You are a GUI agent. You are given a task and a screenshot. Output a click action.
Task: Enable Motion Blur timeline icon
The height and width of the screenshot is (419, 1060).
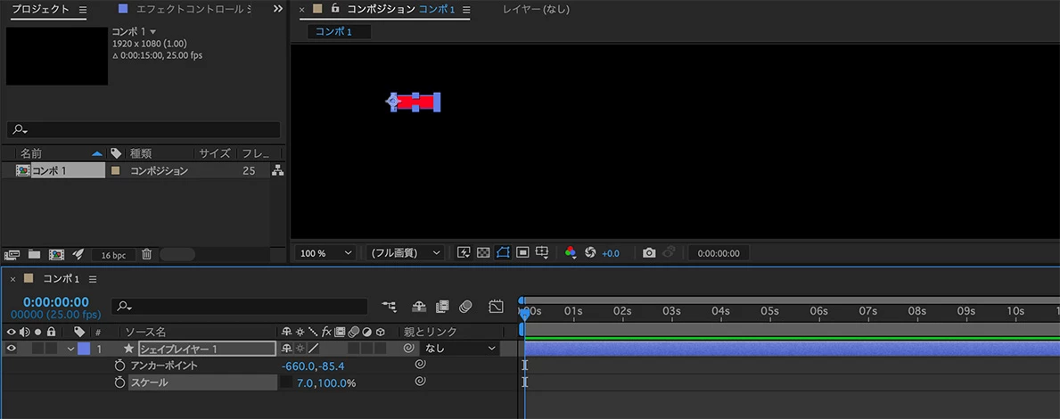coord(464,307)
